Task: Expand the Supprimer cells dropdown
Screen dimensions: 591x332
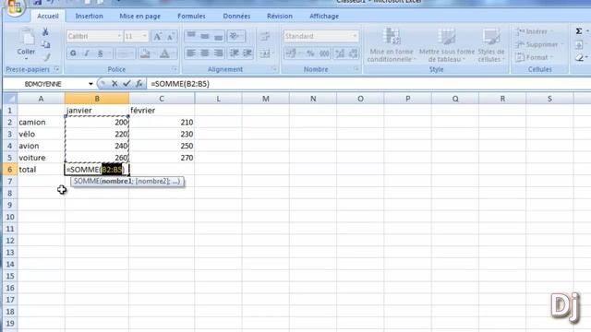Action: tap(562, 44)
